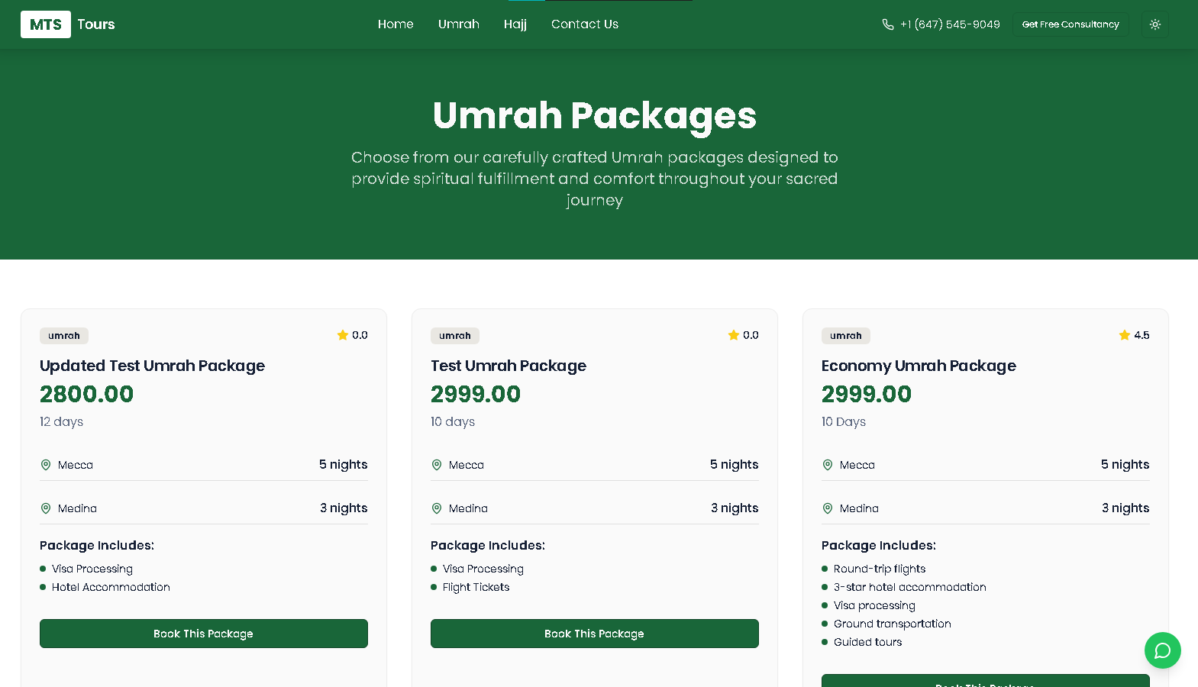Click the Mecca location pin on Test Umrah Package

point(437,464)
